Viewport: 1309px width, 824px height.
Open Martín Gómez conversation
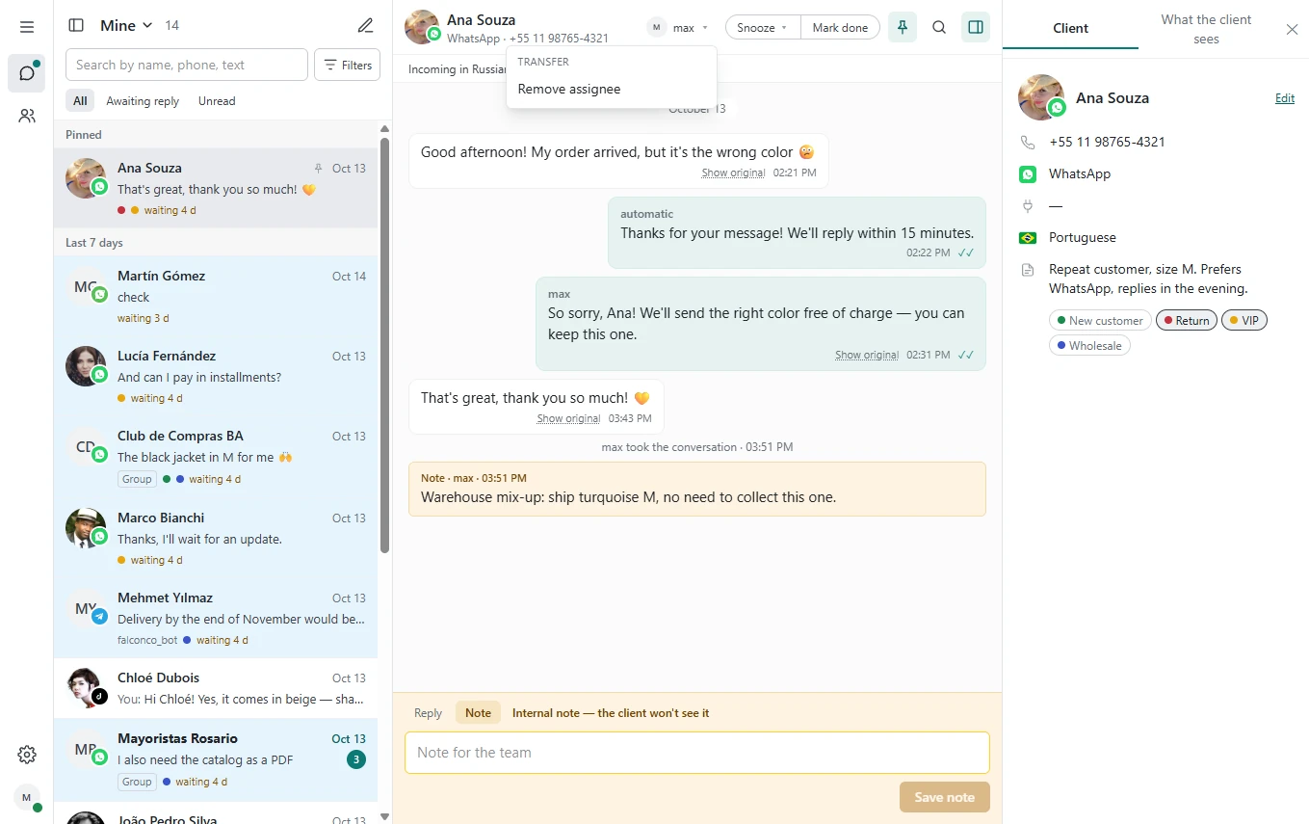216,296
